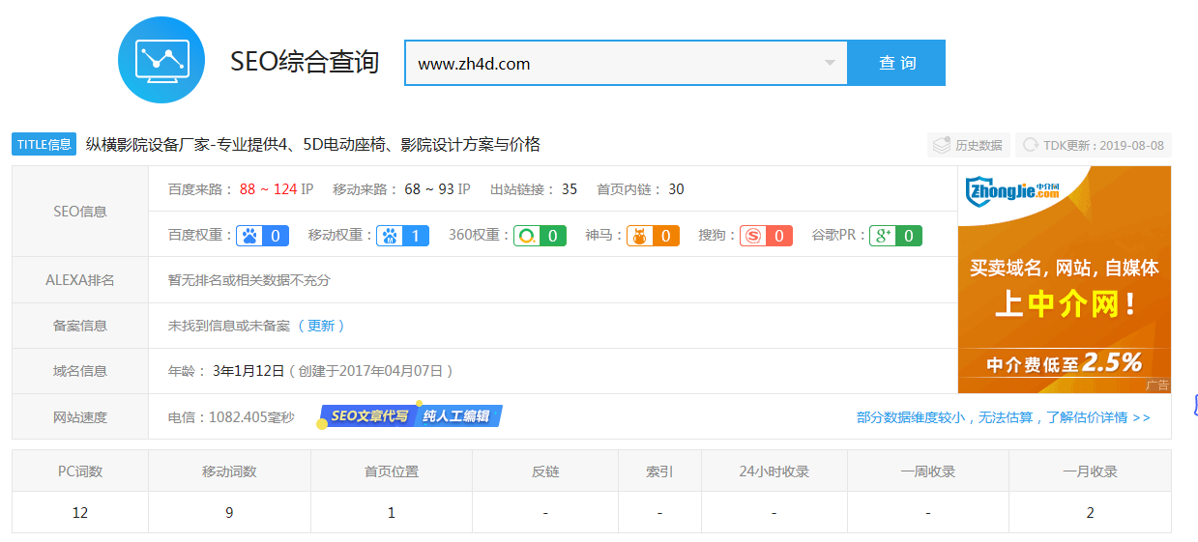Click the 移动权重 badge icon
The image size is (1198, 542).
[x=402, y=235]
